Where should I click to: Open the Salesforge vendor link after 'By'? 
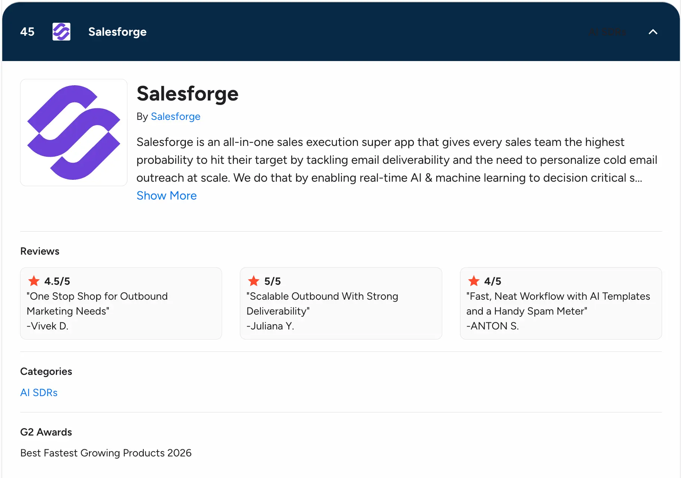[175, 117]
